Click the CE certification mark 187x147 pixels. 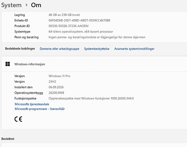pos(18,119)
